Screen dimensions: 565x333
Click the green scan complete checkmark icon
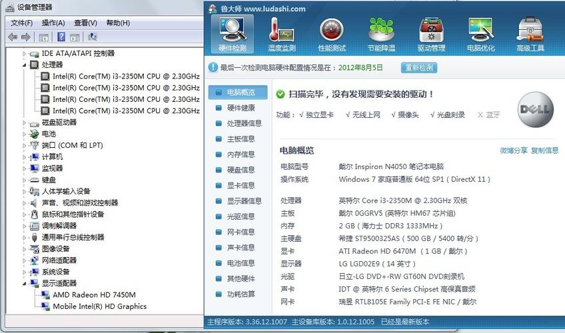pos(281,95)
